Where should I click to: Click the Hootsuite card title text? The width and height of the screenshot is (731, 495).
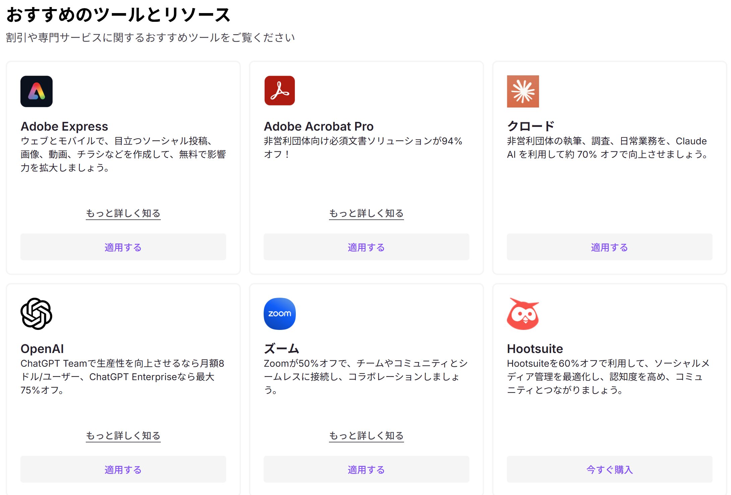[535, 349]
